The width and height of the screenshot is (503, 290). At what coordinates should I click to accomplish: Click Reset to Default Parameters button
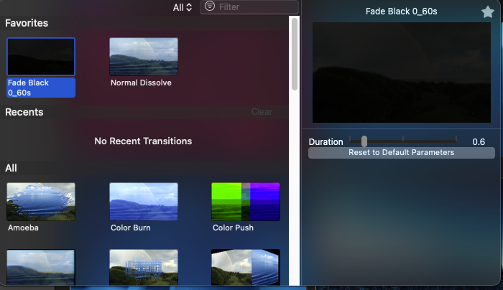pos(401,152)
